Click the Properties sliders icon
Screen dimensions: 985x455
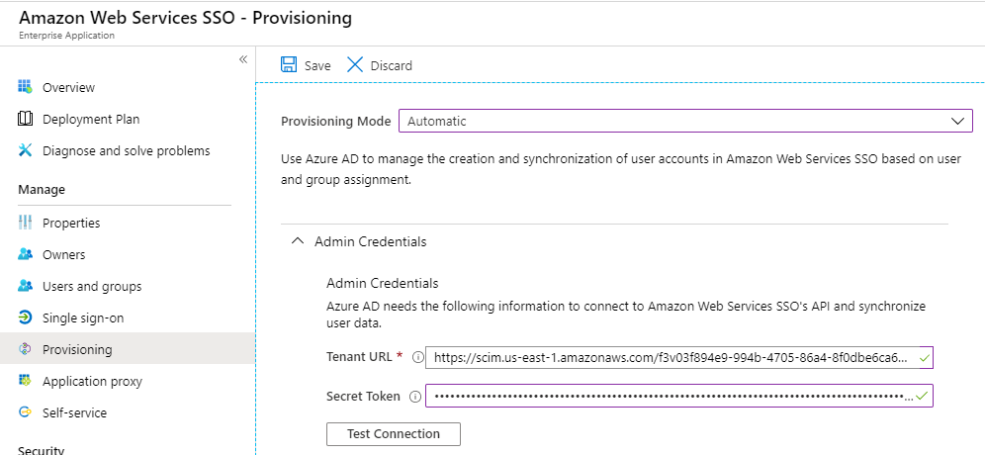click(x=26, y=223)
